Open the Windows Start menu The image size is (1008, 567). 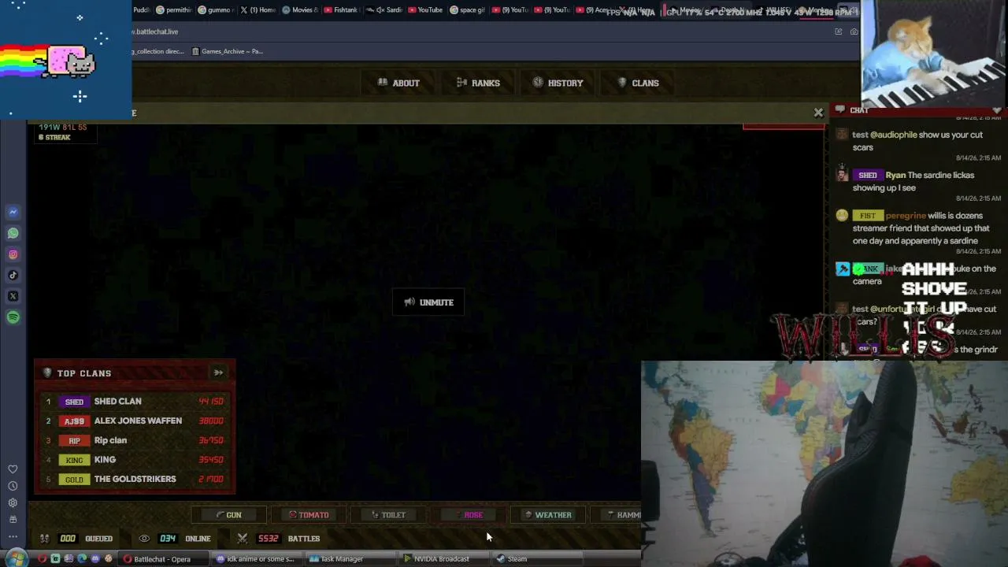17,559
